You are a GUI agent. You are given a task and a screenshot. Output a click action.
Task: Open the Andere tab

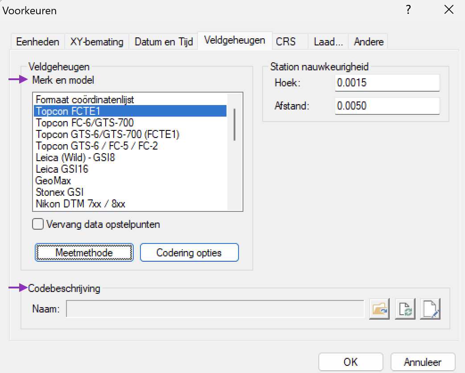(369, 42)
